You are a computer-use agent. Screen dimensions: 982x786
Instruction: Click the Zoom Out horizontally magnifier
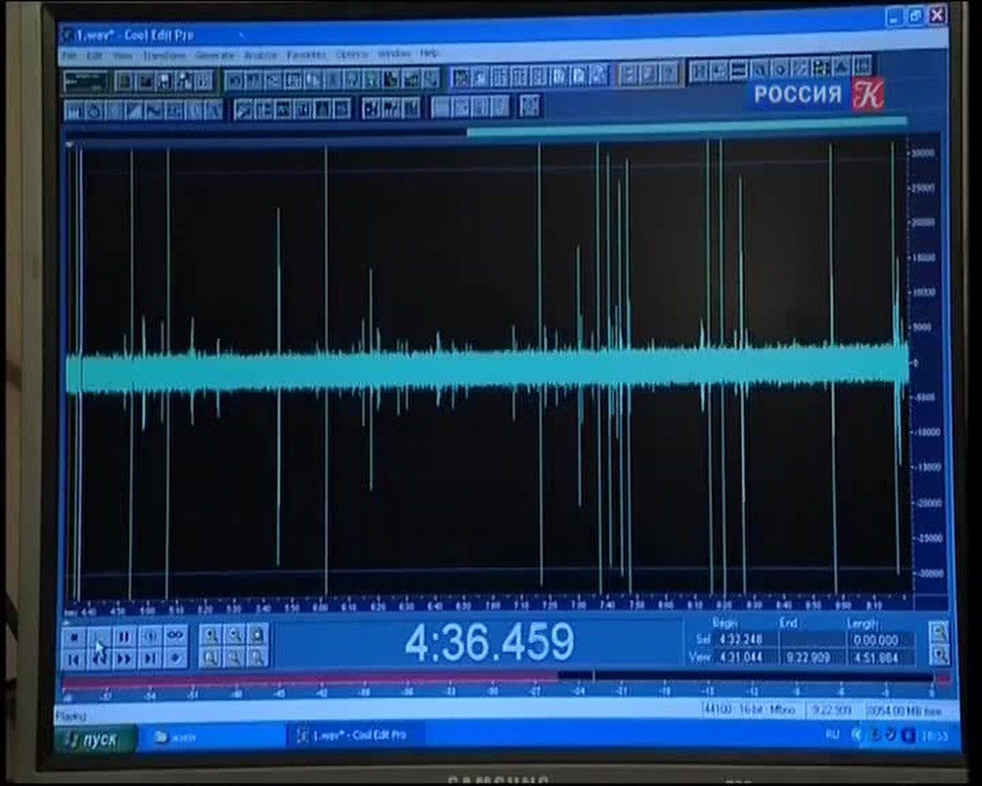point(234,636)
